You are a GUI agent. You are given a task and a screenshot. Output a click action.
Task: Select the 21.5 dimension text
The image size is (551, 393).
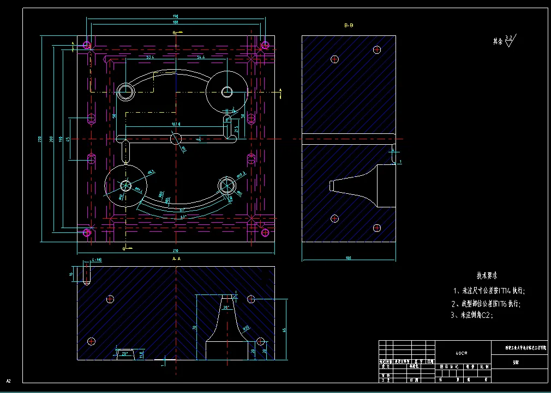pos(236,130)
